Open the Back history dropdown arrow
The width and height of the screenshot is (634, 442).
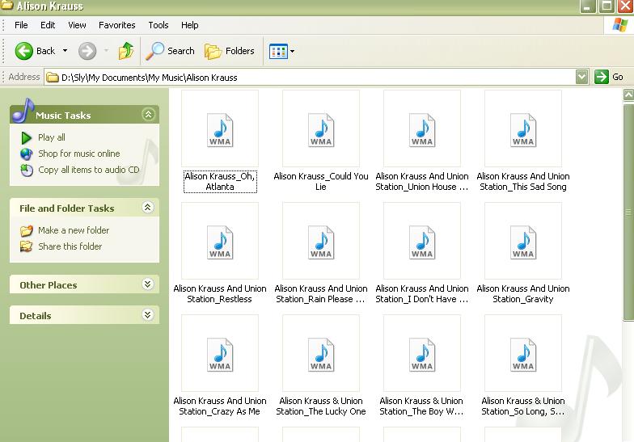(65, 51)
